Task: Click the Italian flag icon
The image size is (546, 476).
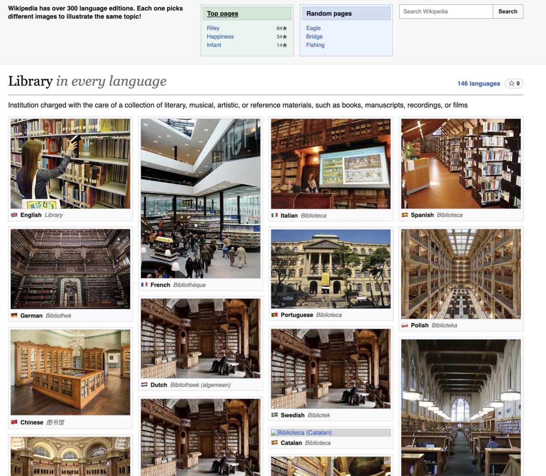Action: [x=274, y=216]
